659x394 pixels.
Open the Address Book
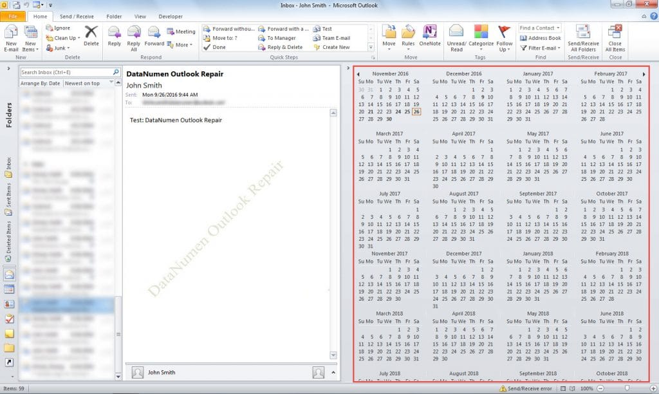click(541, 38)
